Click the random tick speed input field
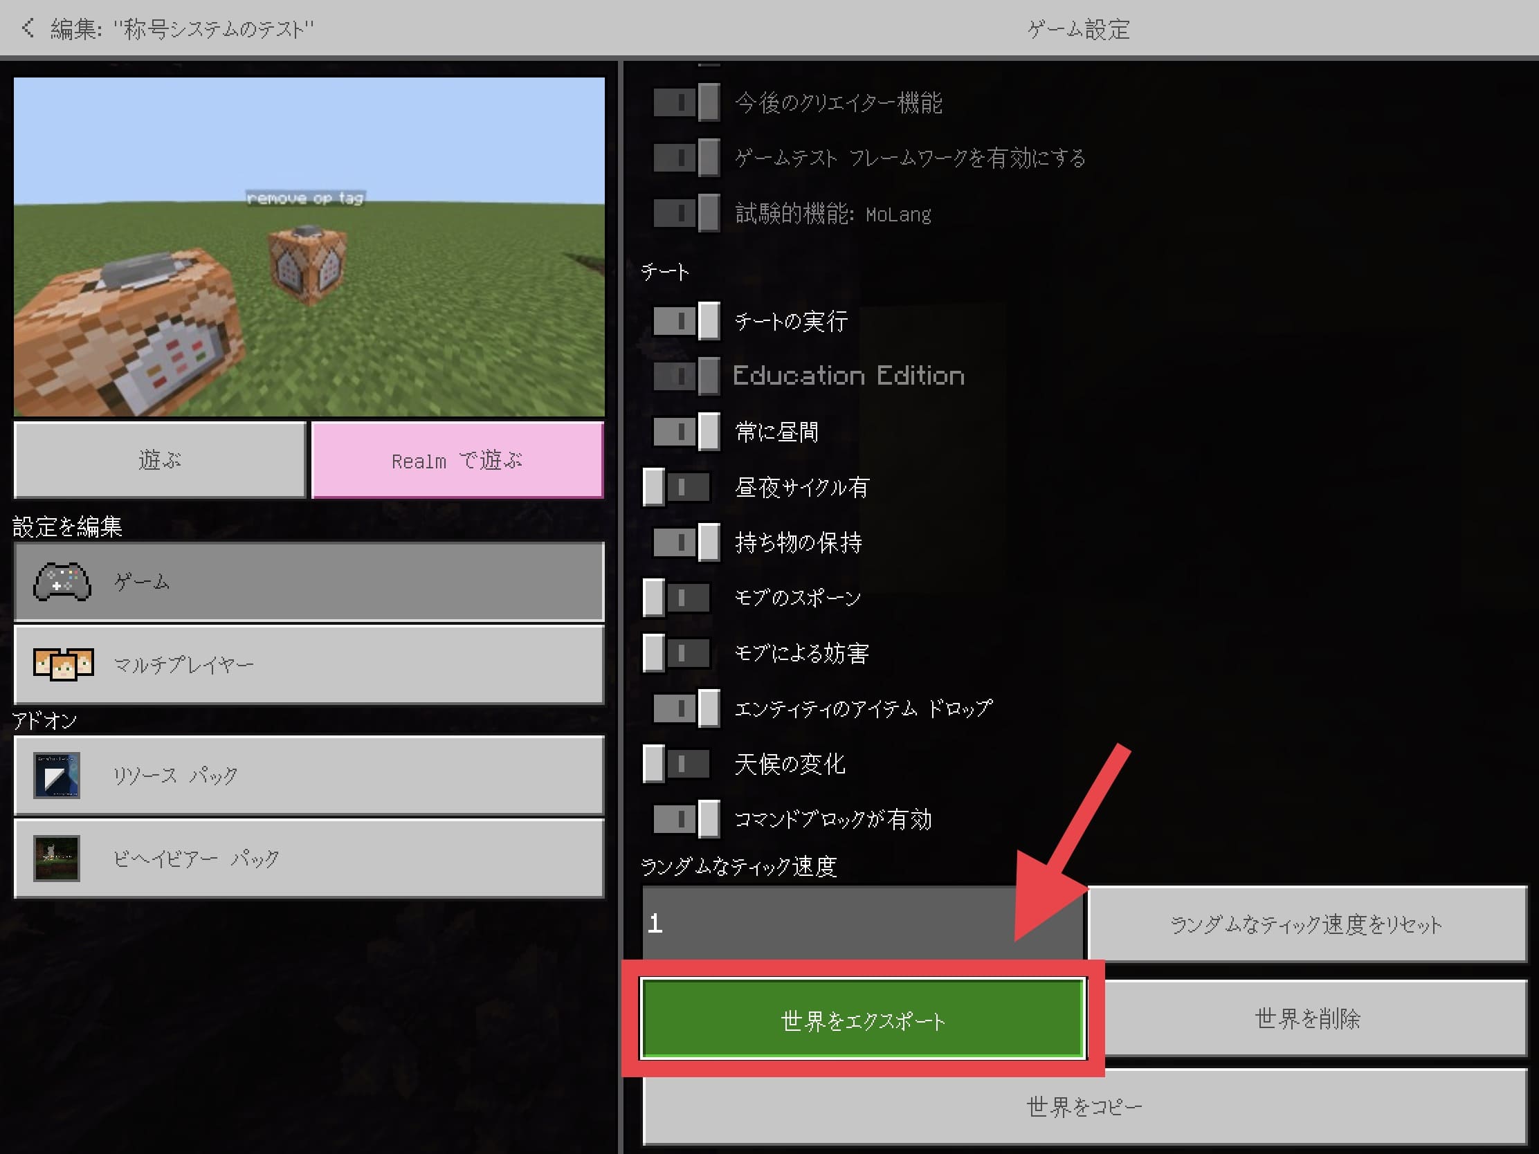Viewport: 1539px width, 1154px height. [862, 923]
